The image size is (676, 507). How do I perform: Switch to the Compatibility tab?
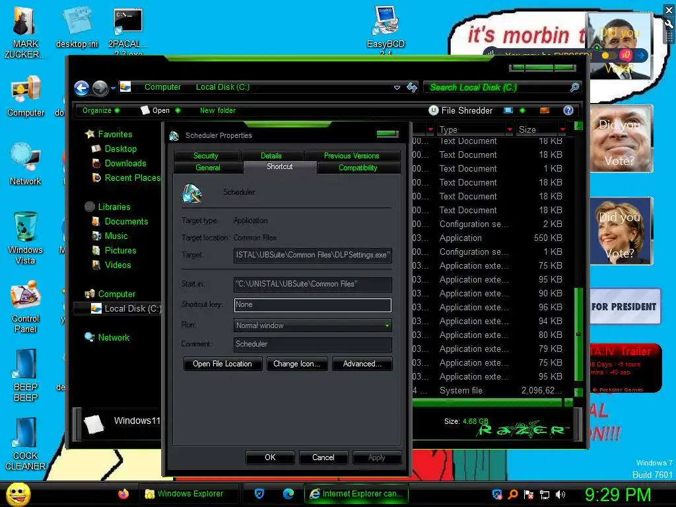[x=358, y=168]
